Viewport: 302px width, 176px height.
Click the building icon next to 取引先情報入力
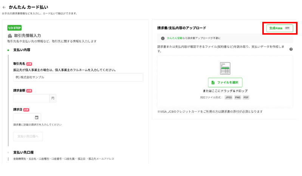tap(10, 36)
